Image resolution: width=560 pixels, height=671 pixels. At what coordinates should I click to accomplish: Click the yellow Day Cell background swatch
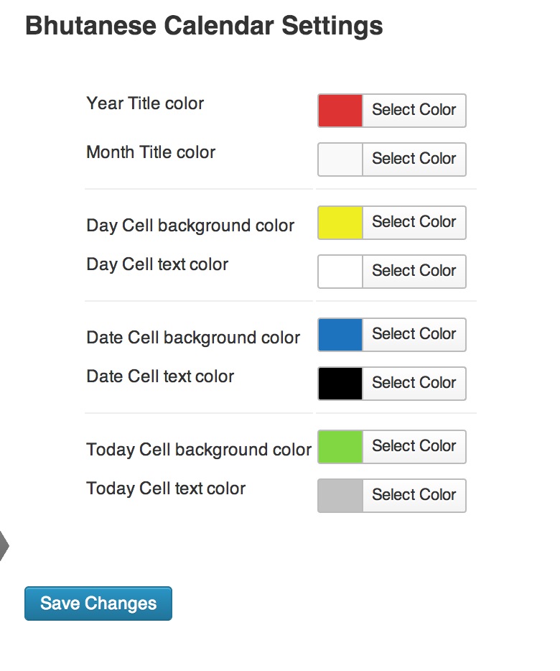(340, 223)
